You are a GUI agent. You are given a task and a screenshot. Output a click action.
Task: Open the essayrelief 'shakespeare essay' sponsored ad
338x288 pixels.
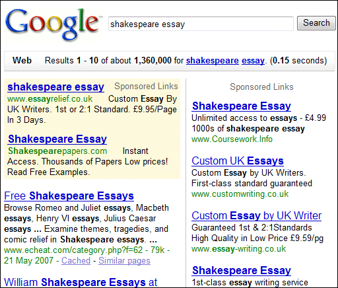coord(55,87)
